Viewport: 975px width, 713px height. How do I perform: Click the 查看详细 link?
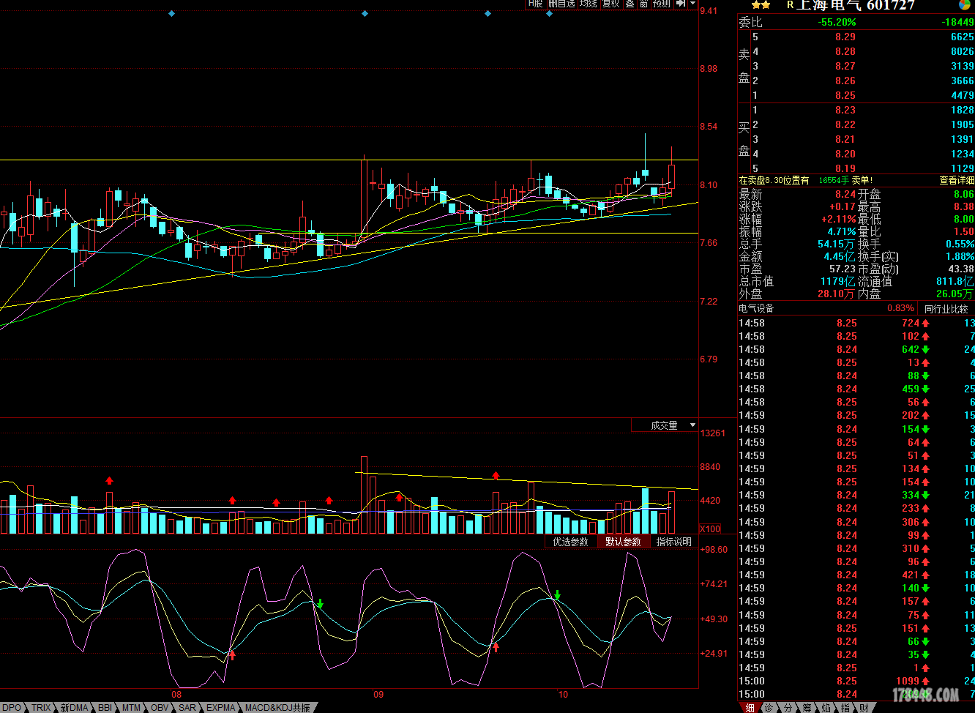pyautogui.click(x=957, y=180)
